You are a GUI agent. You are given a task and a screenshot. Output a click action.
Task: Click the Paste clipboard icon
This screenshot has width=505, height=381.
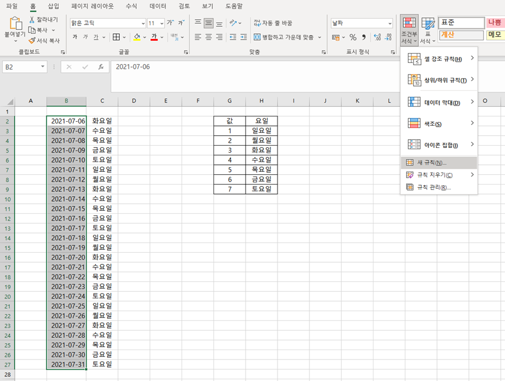point(15,23)
